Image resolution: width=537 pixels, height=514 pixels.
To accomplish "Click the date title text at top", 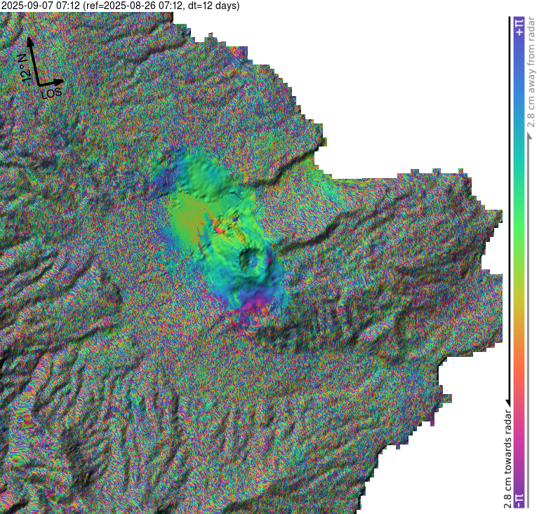I will tap(120, 6).
